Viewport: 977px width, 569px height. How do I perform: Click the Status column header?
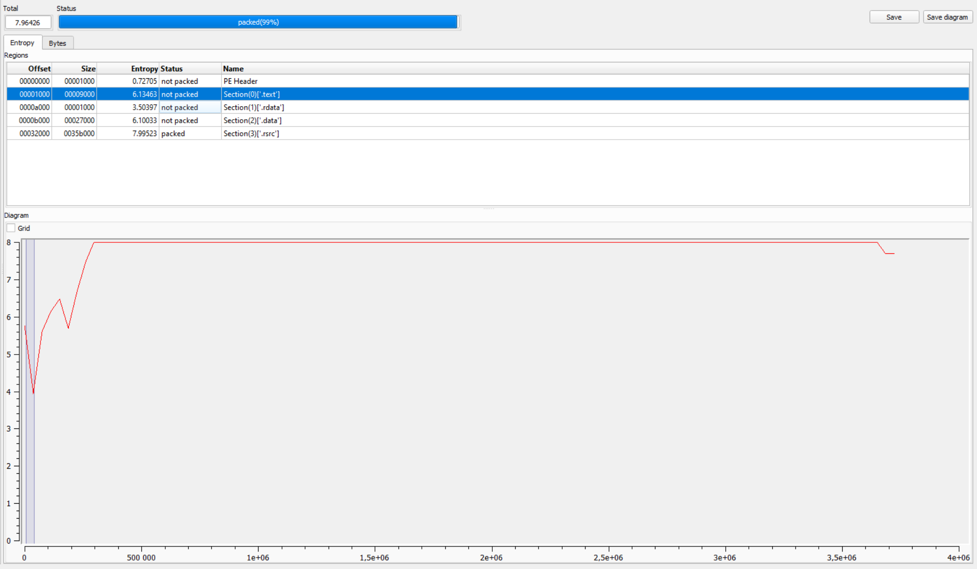[190, 69]
